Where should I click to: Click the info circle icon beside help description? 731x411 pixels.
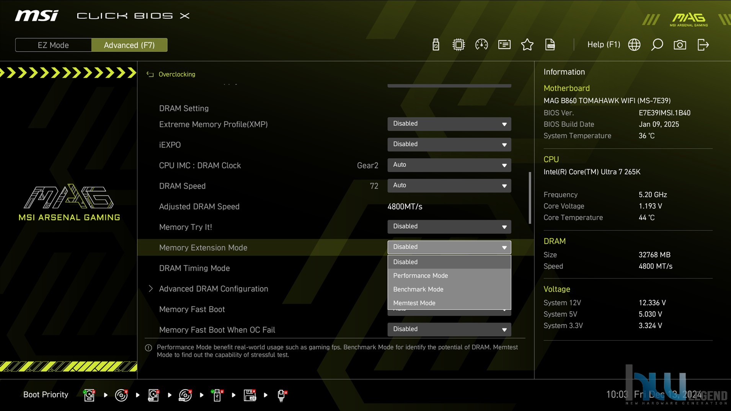tap(148, 348)
